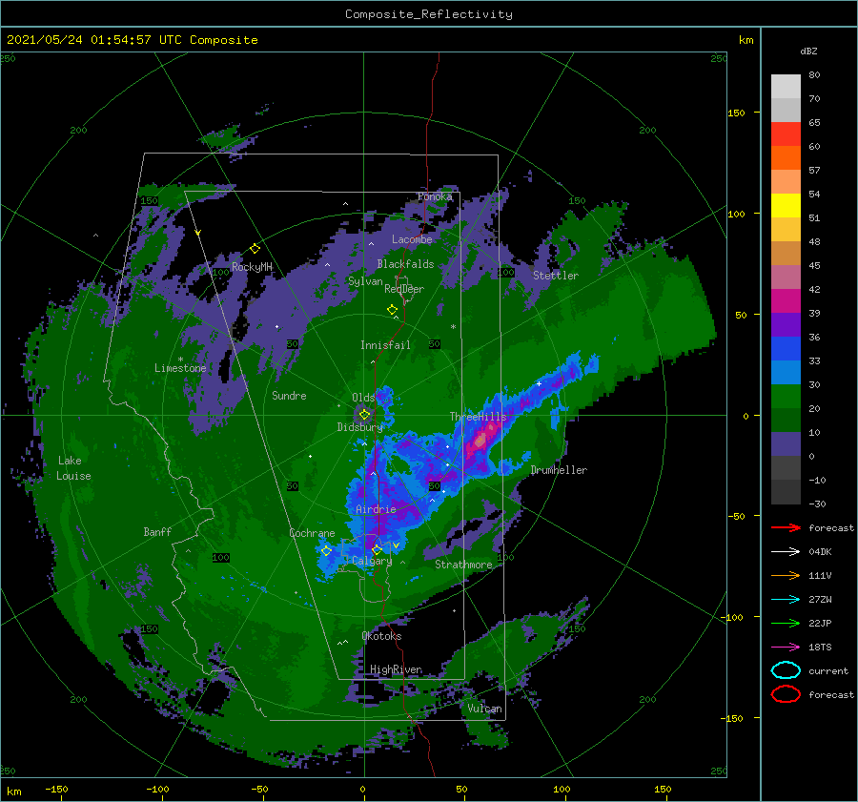Click the Lake Louise map label

[73, 468]
